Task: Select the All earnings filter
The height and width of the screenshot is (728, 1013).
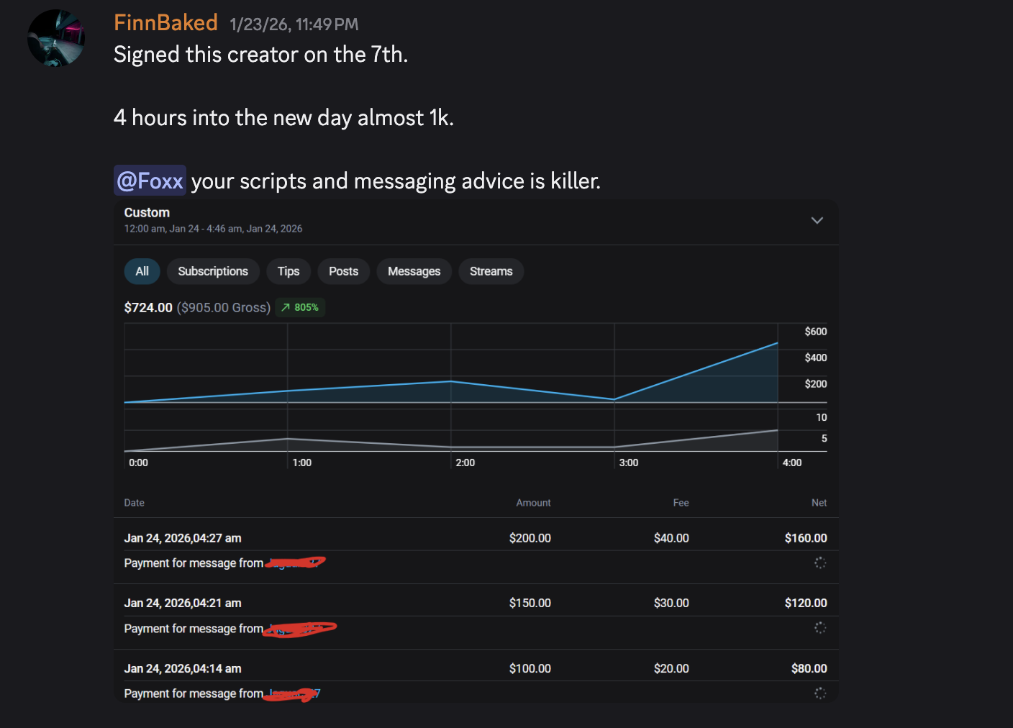Action: click(x=142, y=271)
